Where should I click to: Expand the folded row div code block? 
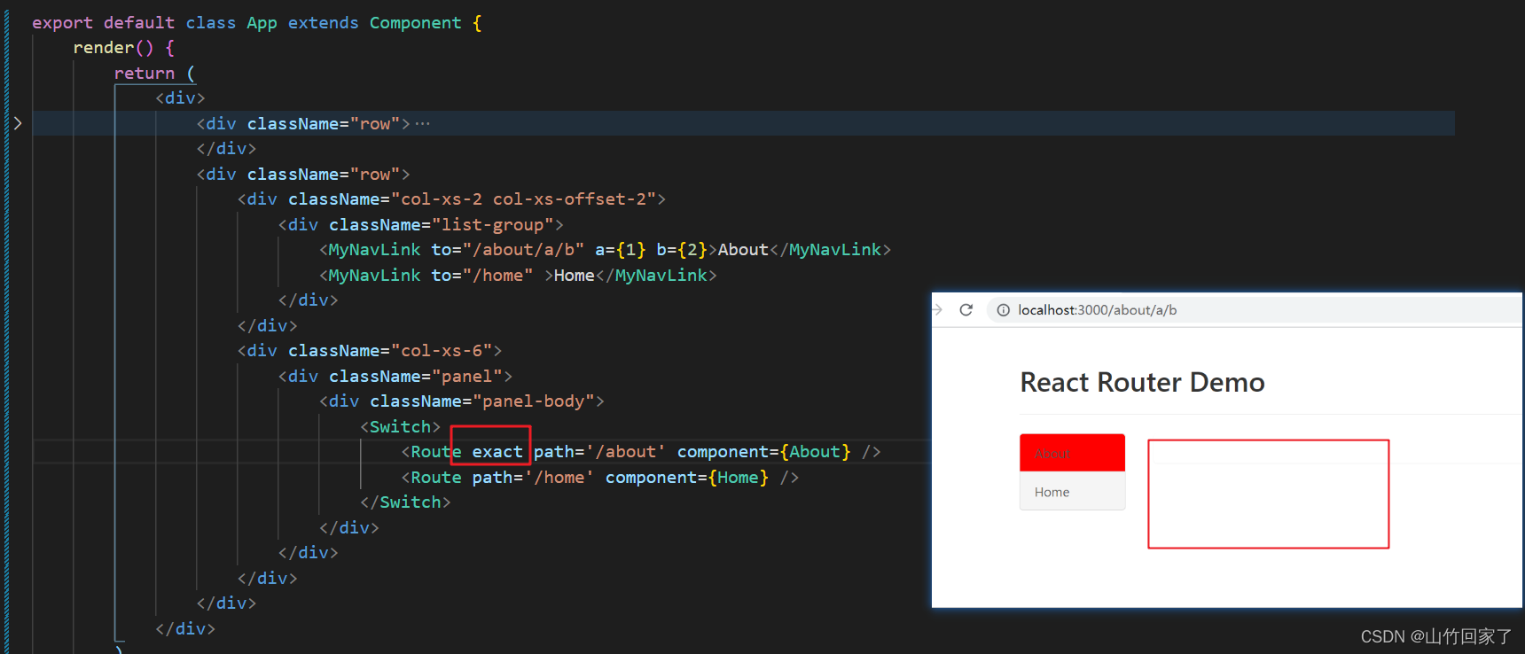[17, 123]
